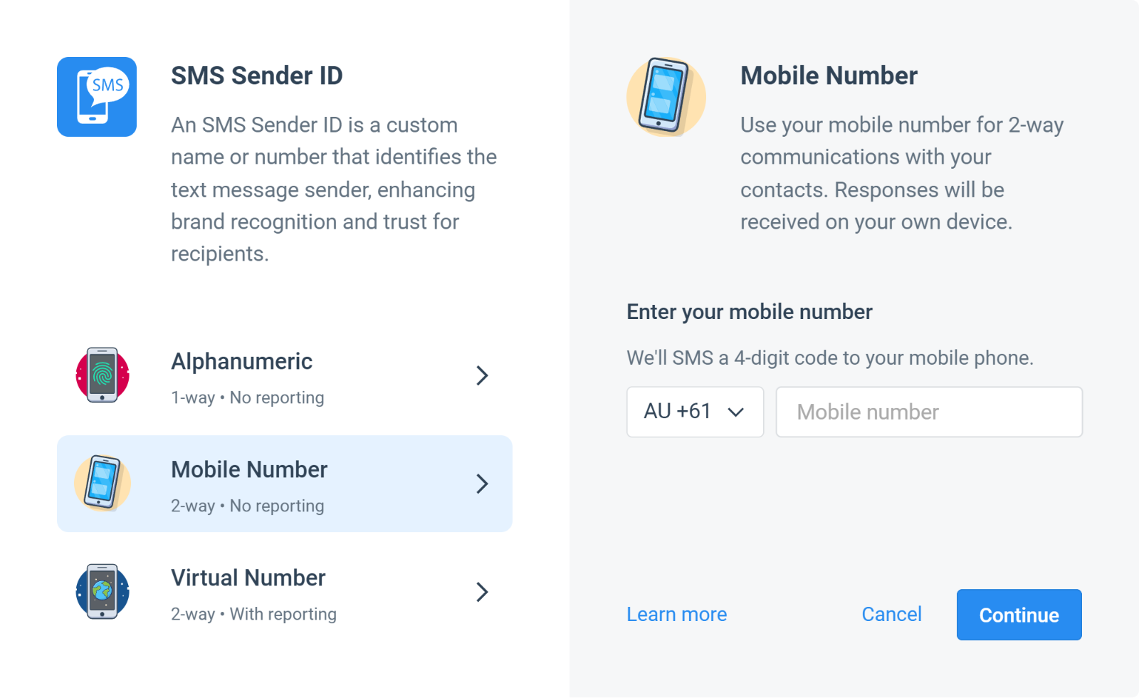This screenshot has width=1139, height=698.
Task: Click the '2-way • No reporting' subtitle
Action: (x=248, y=506)
